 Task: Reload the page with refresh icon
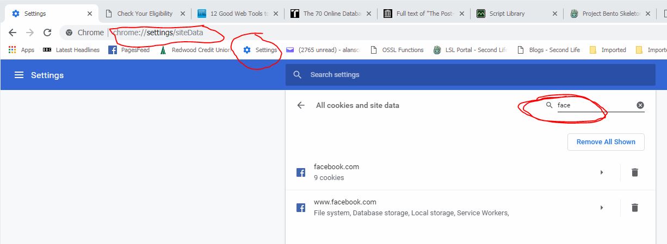point(47,33)
